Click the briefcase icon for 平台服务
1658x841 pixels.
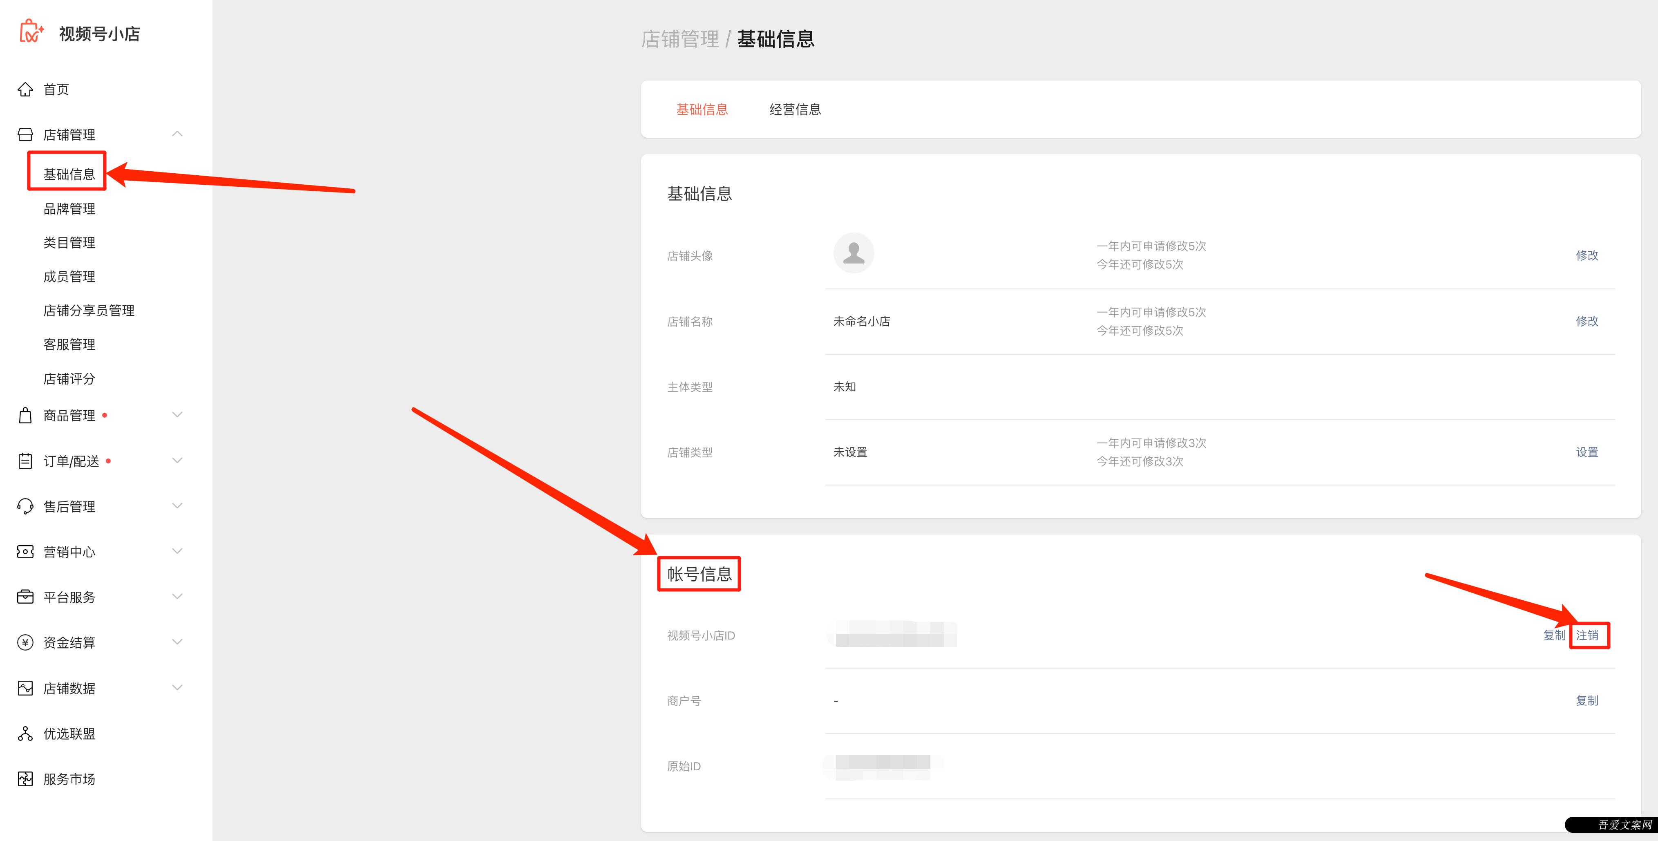(25, 597)
